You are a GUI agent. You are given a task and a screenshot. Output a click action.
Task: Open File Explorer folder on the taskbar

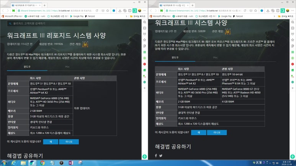pyautogui.click(x=23, y=163)
